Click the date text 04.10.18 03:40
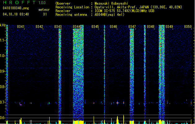This screenshot has width=195, height=124. [x=16, y=14]
